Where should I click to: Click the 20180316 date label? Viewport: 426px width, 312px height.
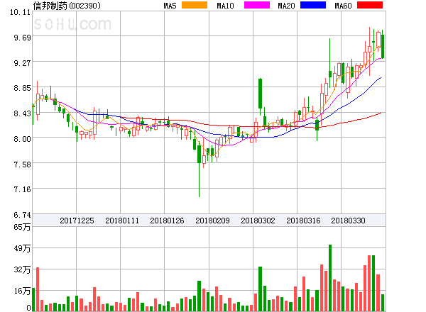point(303,221)
